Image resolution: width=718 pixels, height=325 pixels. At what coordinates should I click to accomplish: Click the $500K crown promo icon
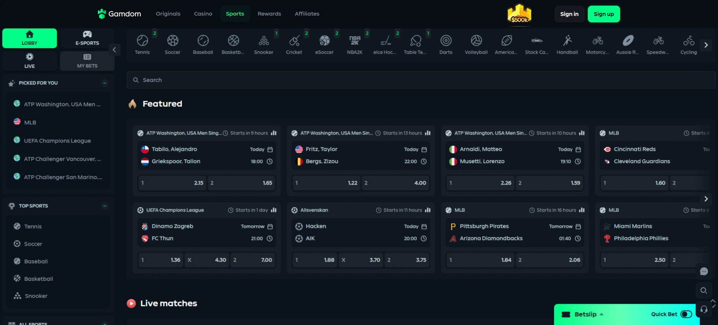[520, 14]
